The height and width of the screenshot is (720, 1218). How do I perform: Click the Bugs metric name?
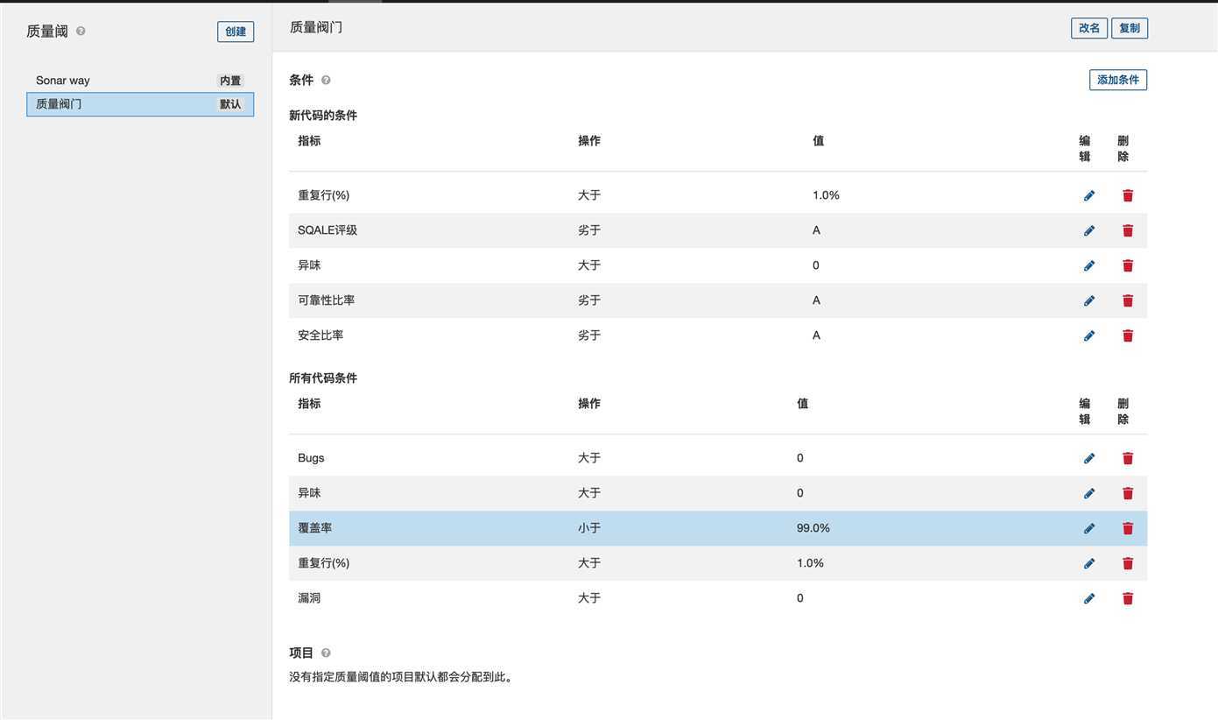pyautogui.click(x=311, y=458)
